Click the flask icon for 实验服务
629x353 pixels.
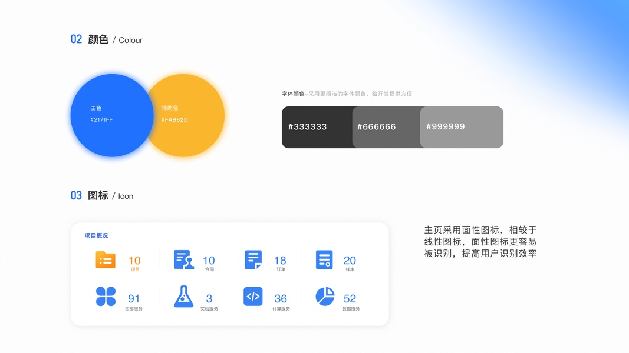click(x=184, y=297)
